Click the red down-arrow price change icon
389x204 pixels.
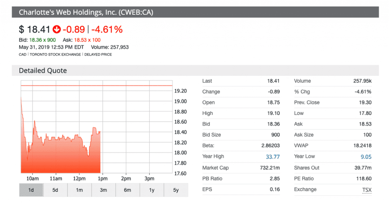(57, 30)
